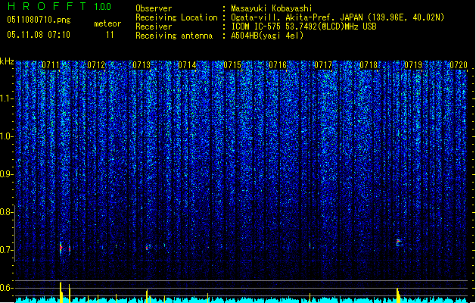Click the observer name Masayuki Kobayashi

pyautogui.click(x=272, y=8)
